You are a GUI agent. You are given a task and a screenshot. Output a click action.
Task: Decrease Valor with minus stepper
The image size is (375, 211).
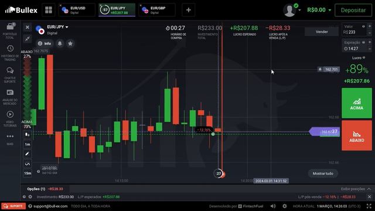tap(370, 33)
